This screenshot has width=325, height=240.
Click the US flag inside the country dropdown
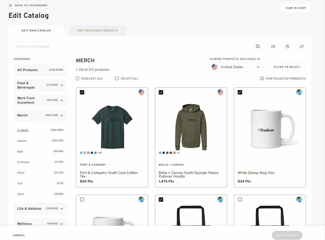tap(214, 67)
